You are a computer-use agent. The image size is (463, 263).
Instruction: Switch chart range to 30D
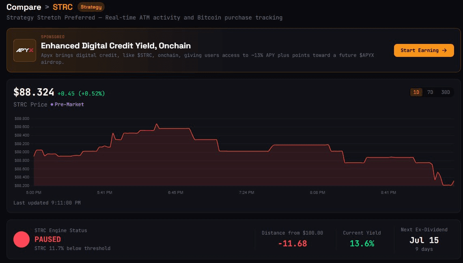click(445, 92)
